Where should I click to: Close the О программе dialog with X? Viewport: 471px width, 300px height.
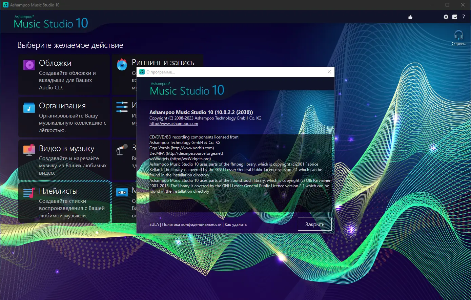329,72
